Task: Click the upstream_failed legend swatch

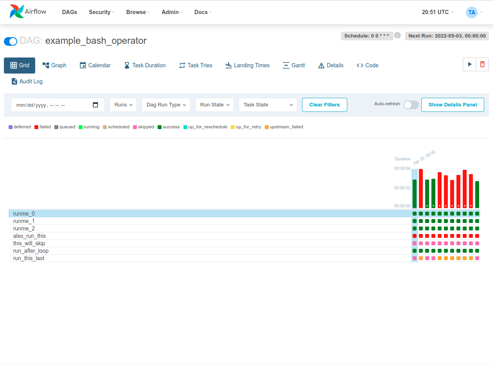Action: point(267,127)
